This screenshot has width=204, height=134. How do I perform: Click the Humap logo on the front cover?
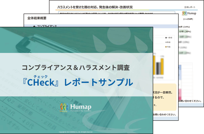76,108
